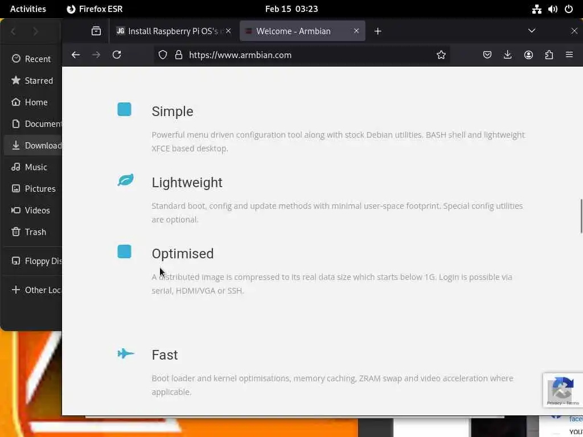The image size is (583, 437).
Task: Click the padlock site security icon
Action: coord(179,55)
